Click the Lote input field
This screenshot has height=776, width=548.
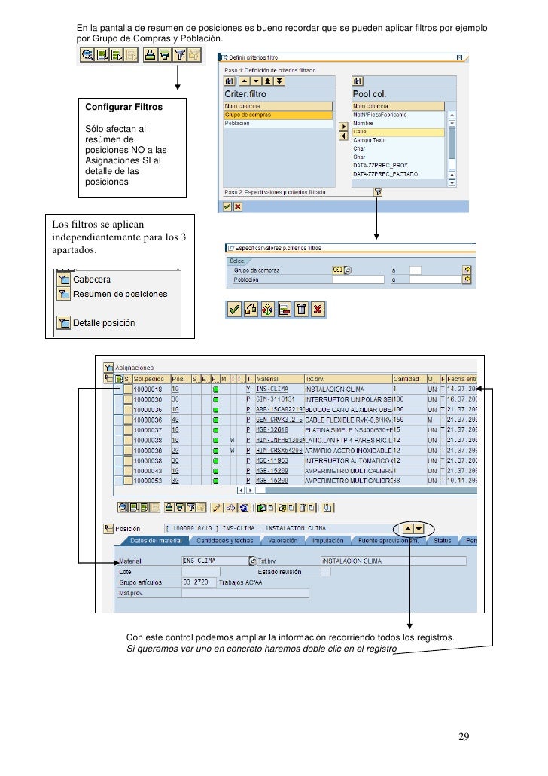point(201,572)
